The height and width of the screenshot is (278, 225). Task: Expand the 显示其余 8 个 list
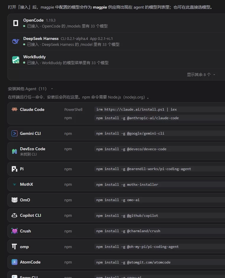pos(201,75)
